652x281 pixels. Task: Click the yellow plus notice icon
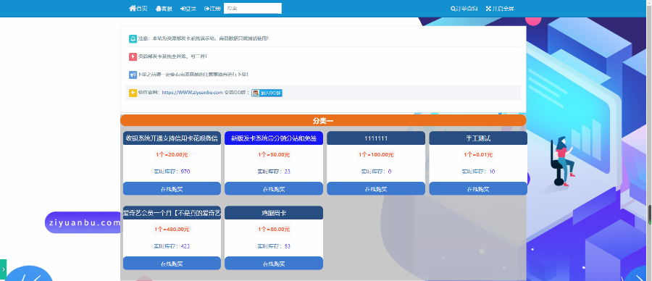[x=133, y=93]
